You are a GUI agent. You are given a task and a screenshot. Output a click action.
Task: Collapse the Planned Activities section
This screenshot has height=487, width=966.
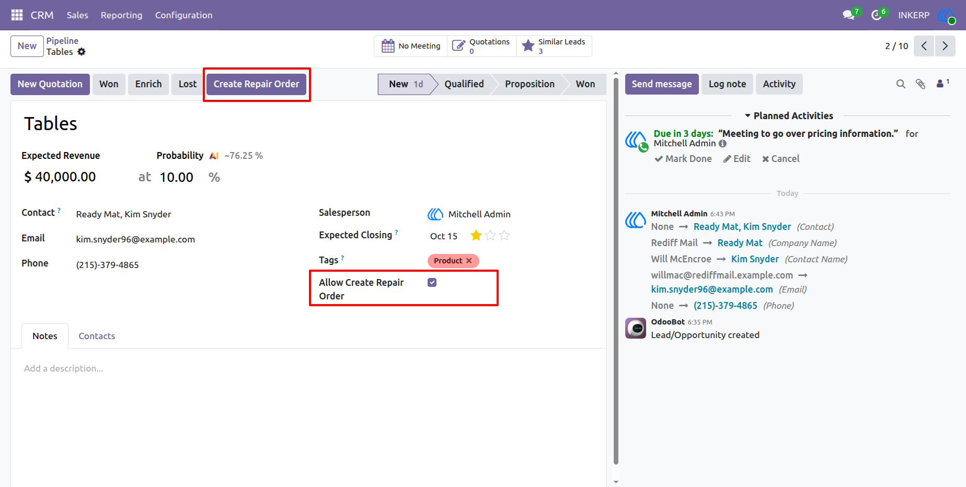pos(789,116)
